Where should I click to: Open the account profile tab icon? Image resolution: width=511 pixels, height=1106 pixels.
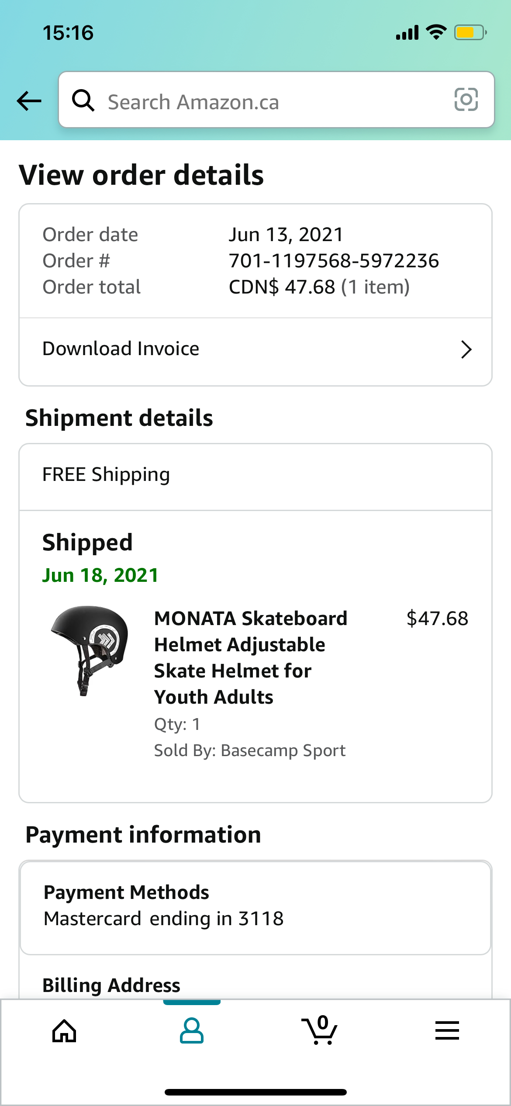[192, 1031]
